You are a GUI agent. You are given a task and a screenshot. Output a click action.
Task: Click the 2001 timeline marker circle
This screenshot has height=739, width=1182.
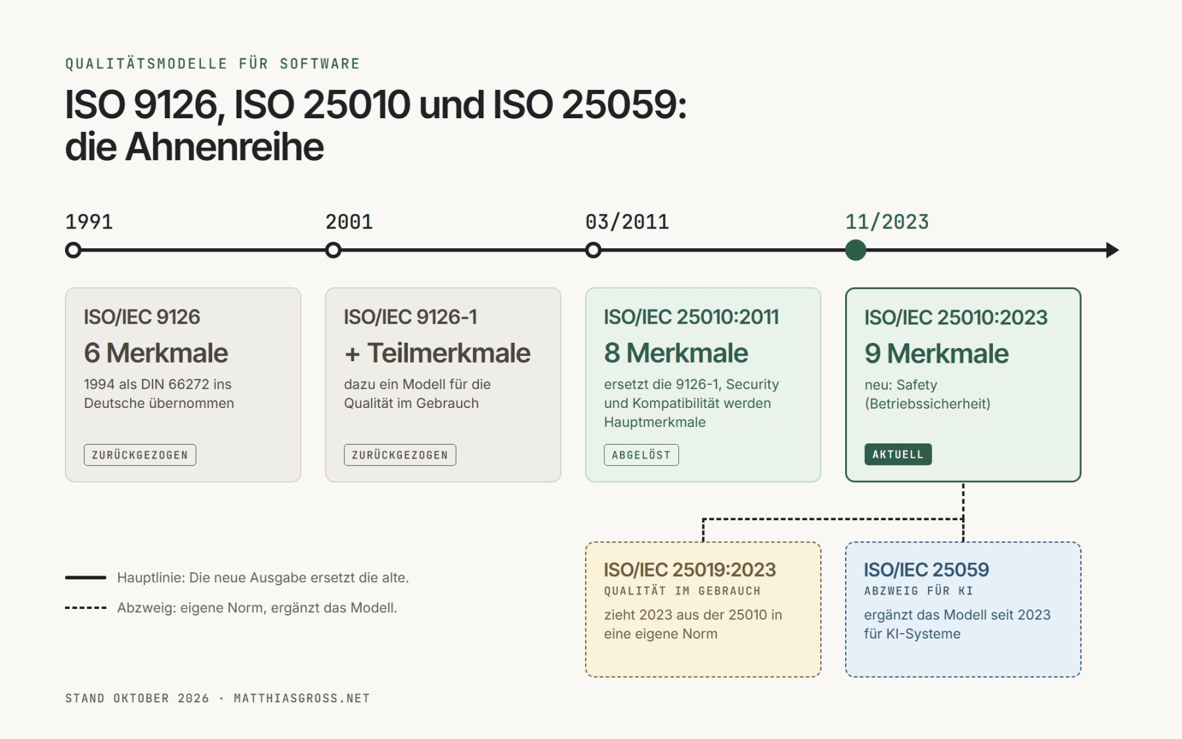[x=334, y=250]
